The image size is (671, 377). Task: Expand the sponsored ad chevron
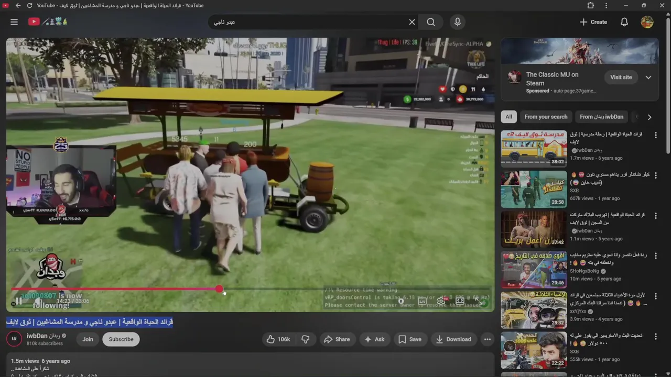[648, 77]
